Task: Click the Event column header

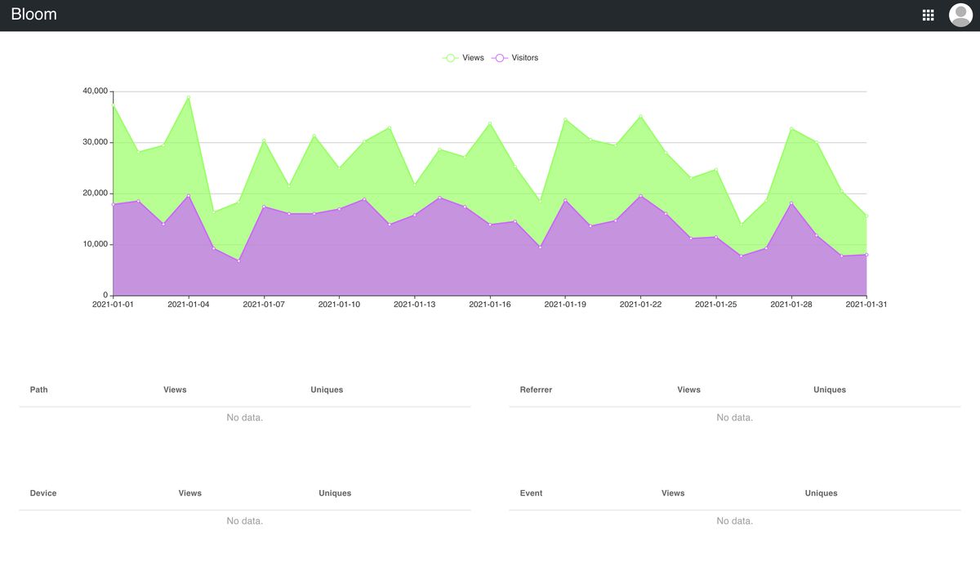Action: point(531,492)
